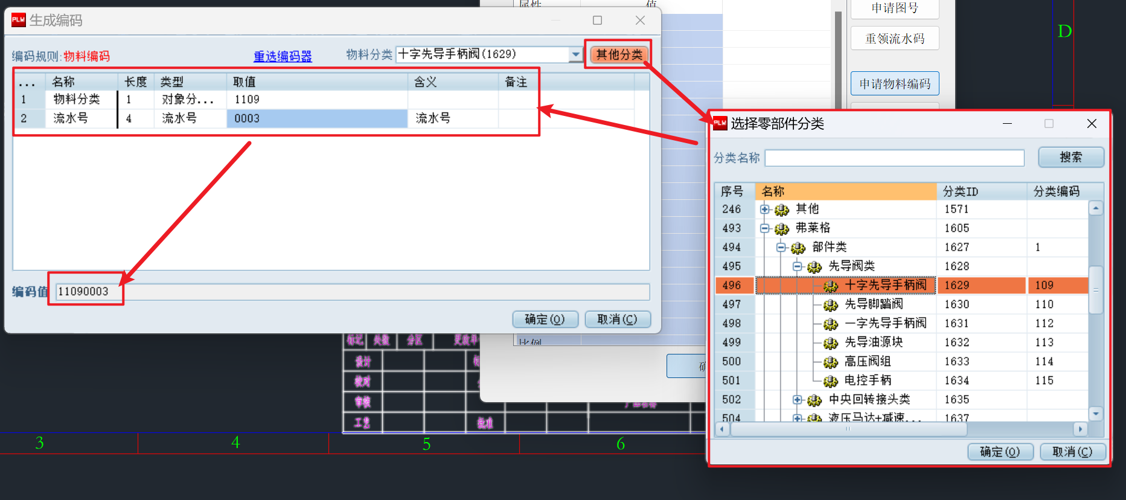Click the vertical scrollbar thumb in classification list
1126x500 pixels.
(x=1096, y=290)
